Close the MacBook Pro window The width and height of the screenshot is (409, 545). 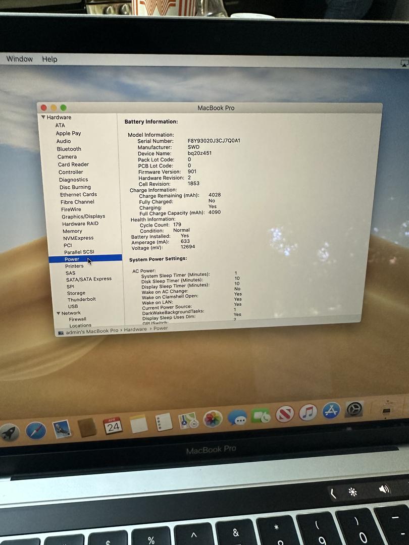point(44,108)
